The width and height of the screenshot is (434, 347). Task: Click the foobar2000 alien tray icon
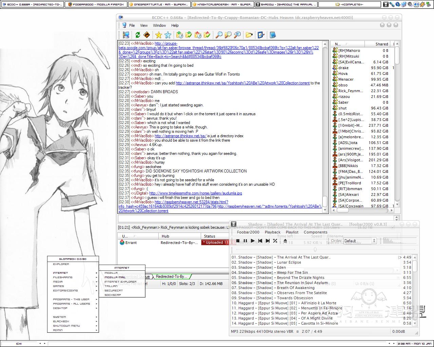point(386,4)
